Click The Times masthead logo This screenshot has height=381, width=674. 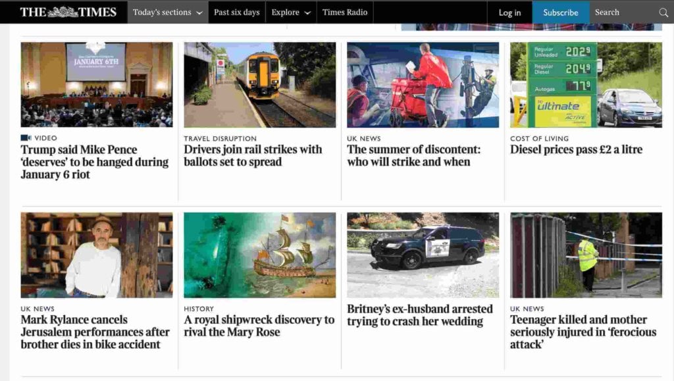click(x=70, y=11)
